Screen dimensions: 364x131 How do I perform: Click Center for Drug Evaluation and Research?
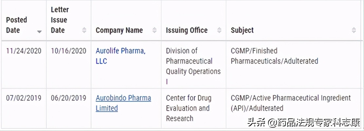[189, 108]
